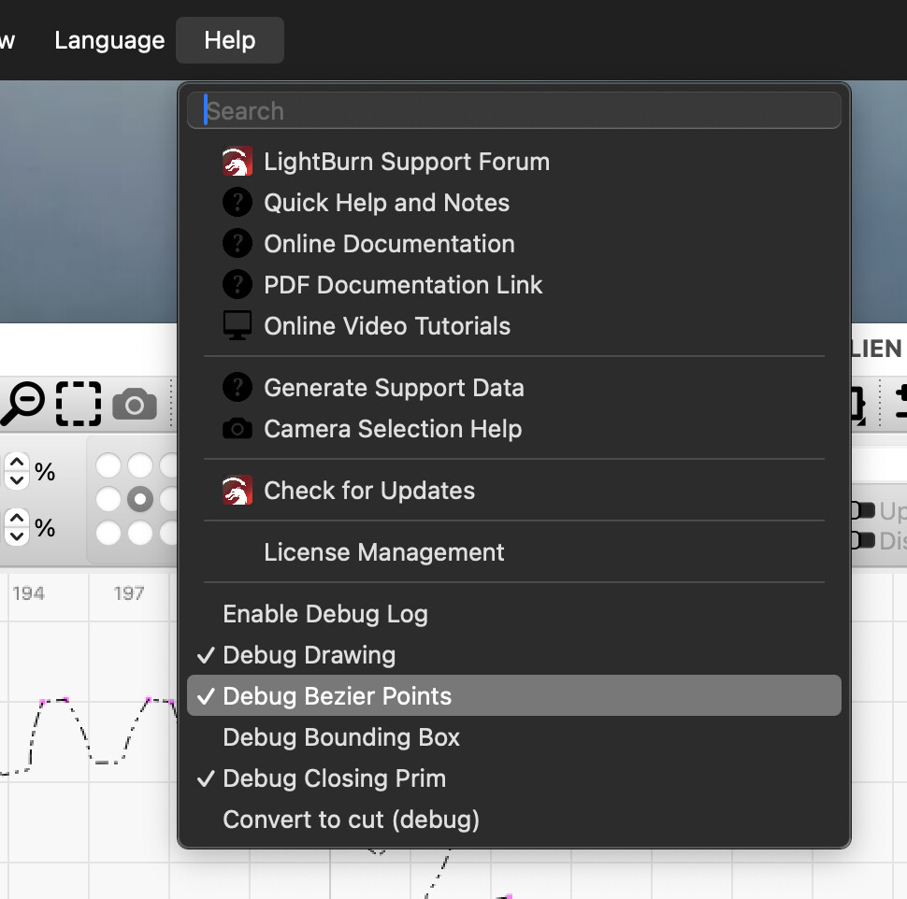
Task: Select the frame selection dashed-box tool
Action: coord(79,404)
